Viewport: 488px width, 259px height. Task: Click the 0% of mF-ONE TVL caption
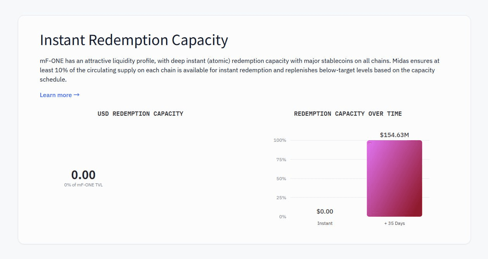click(83, 185)
